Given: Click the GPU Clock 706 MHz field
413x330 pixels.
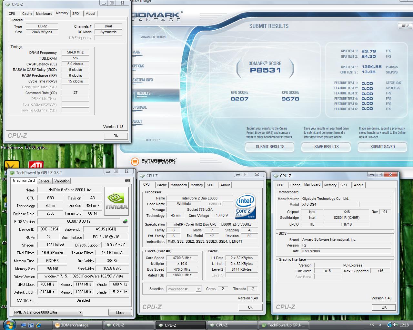Looking at the screenshot, I should pos(47,284).
